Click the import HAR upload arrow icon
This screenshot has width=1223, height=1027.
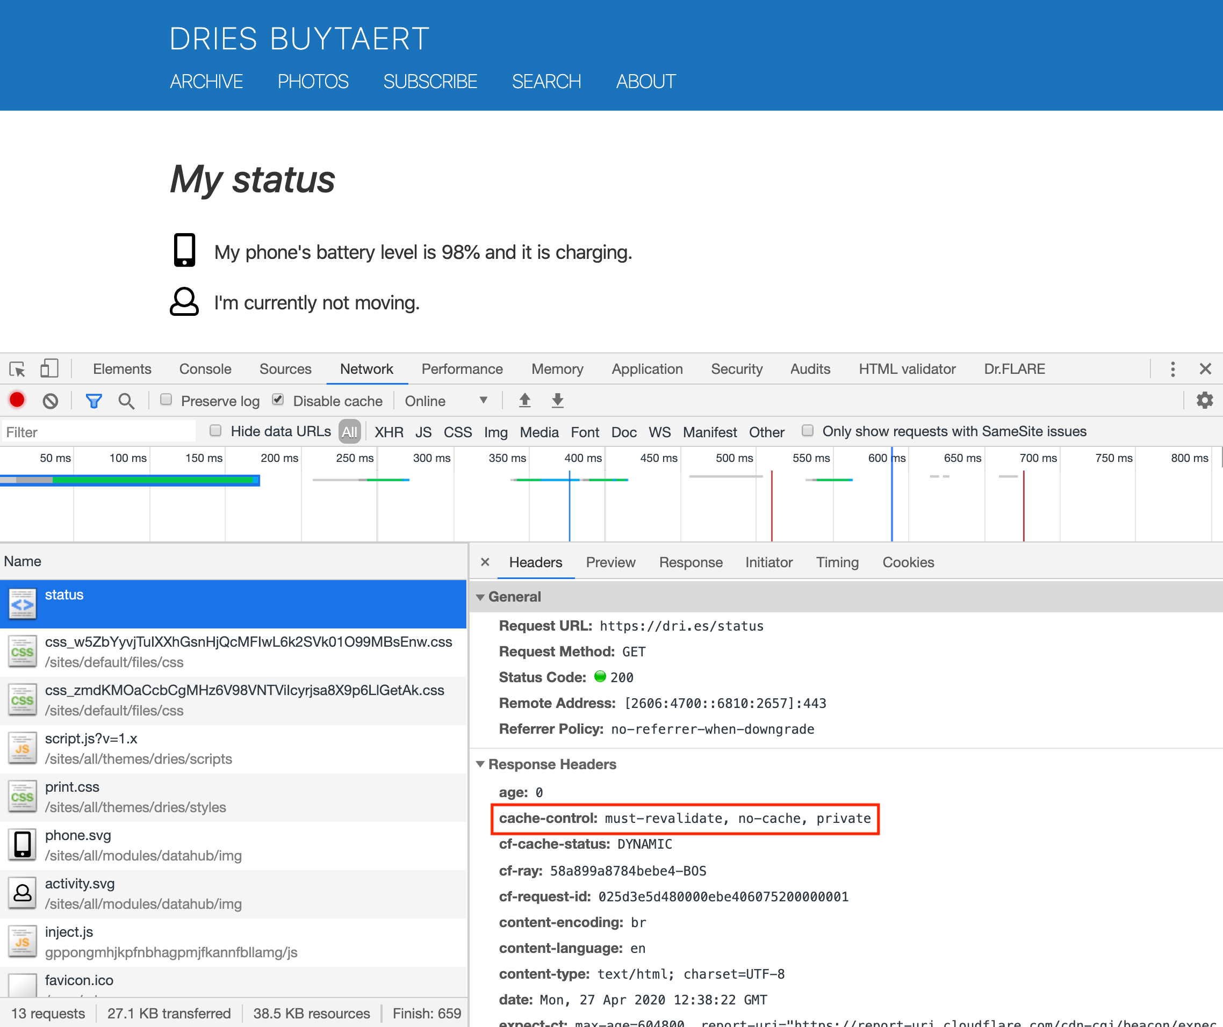point(525,401)
